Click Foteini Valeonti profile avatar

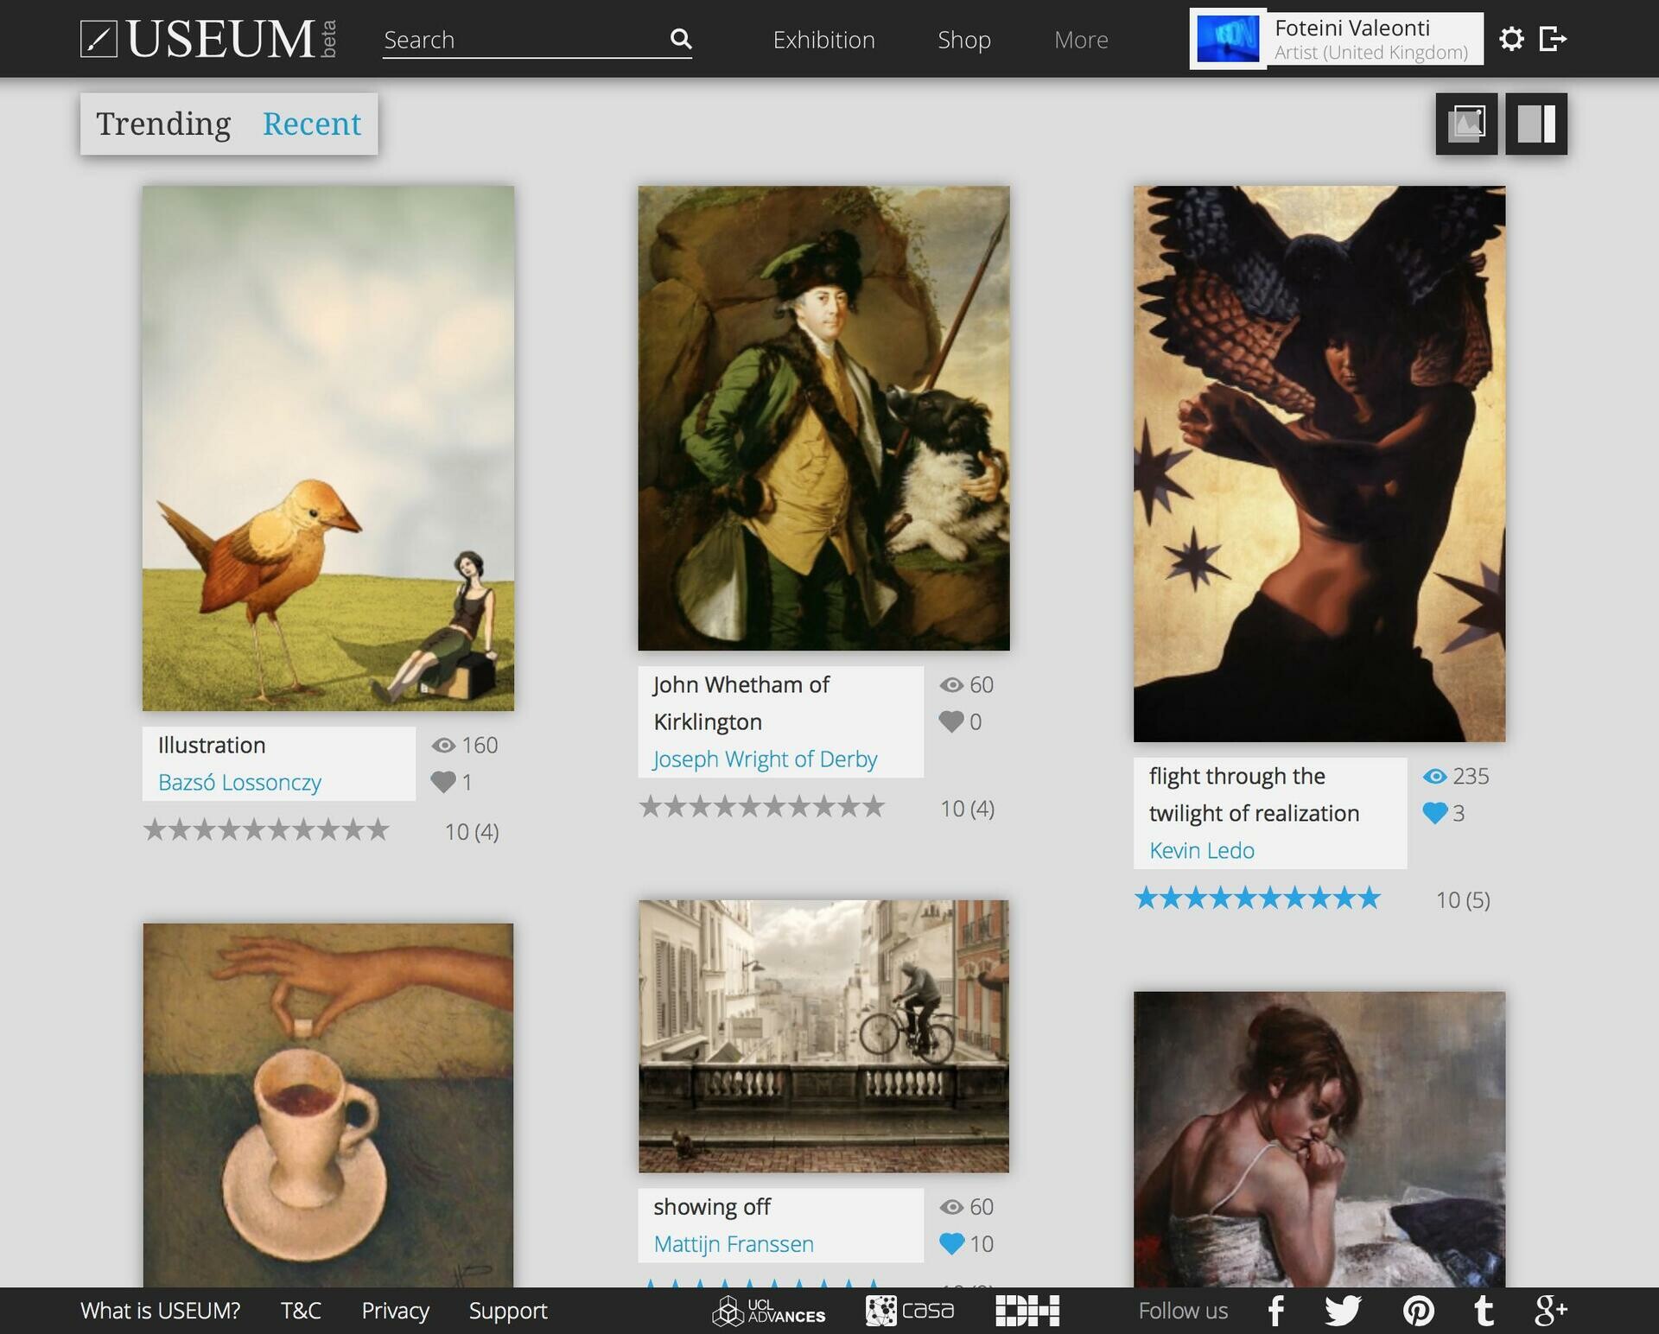(x=1228, y=39)
